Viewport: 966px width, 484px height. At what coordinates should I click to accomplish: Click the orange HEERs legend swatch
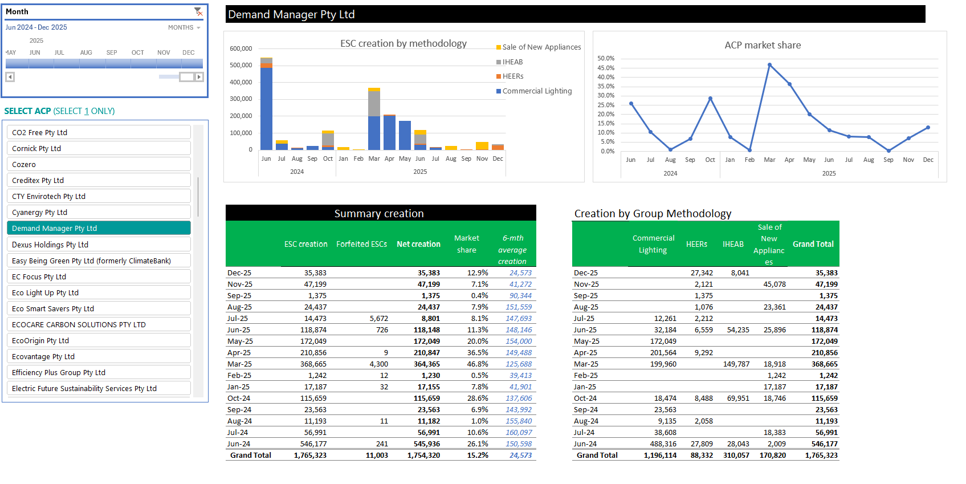(499, 76)
